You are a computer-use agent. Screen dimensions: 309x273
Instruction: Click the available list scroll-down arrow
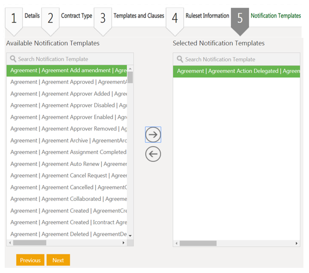tap(130, 236)
